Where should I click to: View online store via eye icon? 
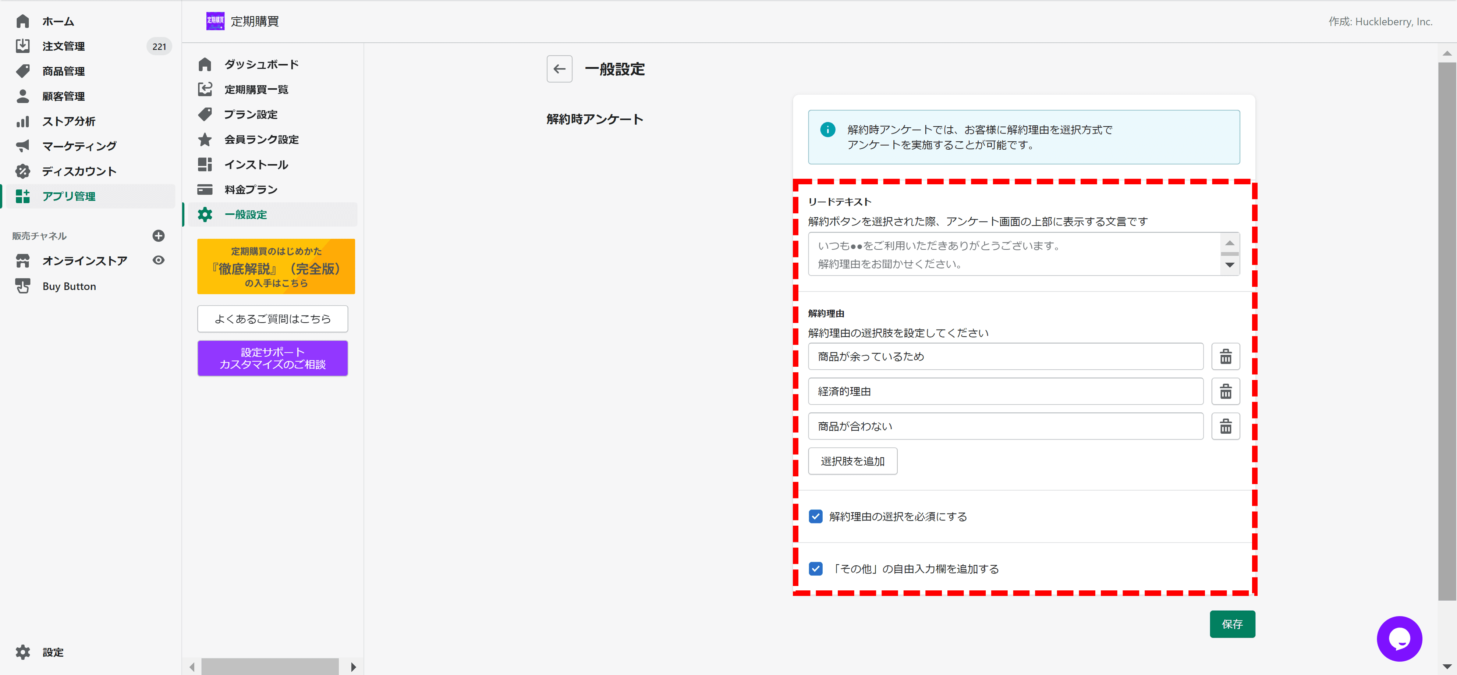(158, 260)
